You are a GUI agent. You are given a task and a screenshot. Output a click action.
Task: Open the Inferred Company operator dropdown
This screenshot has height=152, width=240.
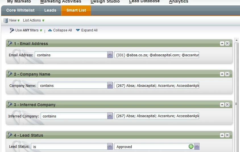(110, 116)
